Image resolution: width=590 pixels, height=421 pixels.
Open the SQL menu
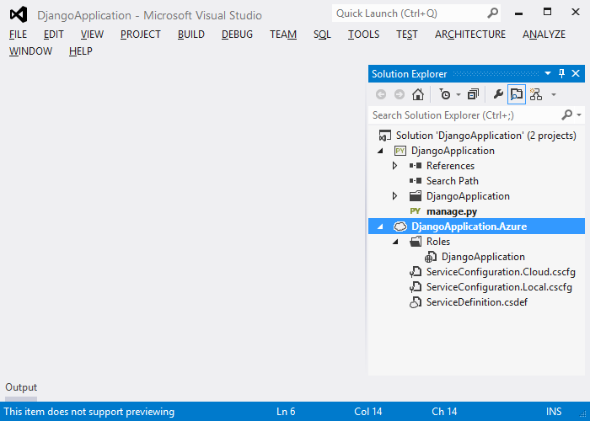pos(322,35)
